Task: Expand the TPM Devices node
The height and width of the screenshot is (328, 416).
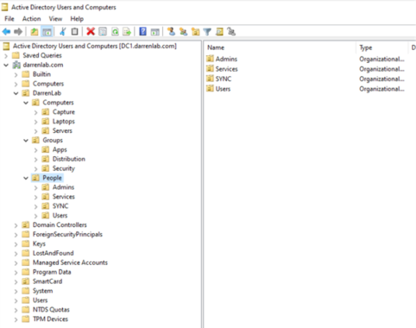Action: [x=16, y=319]
